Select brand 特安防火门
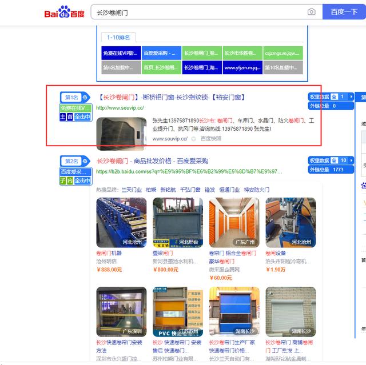The height and width of the screenshot is (365, 366). click(257, 190)
